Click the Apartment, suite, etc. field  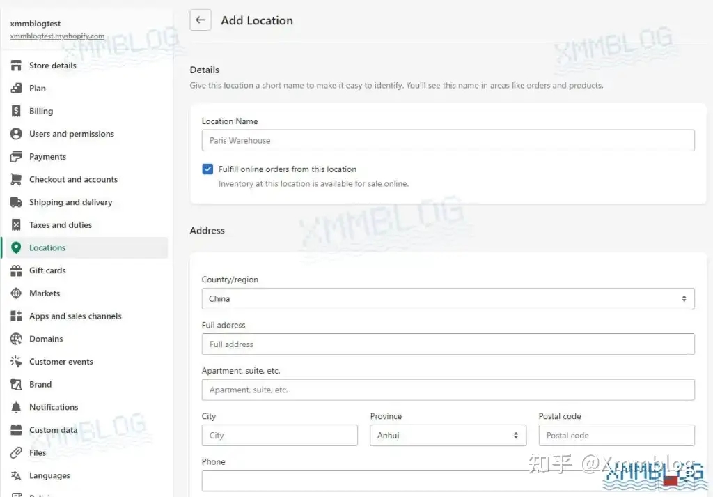(x=448, y=390)
